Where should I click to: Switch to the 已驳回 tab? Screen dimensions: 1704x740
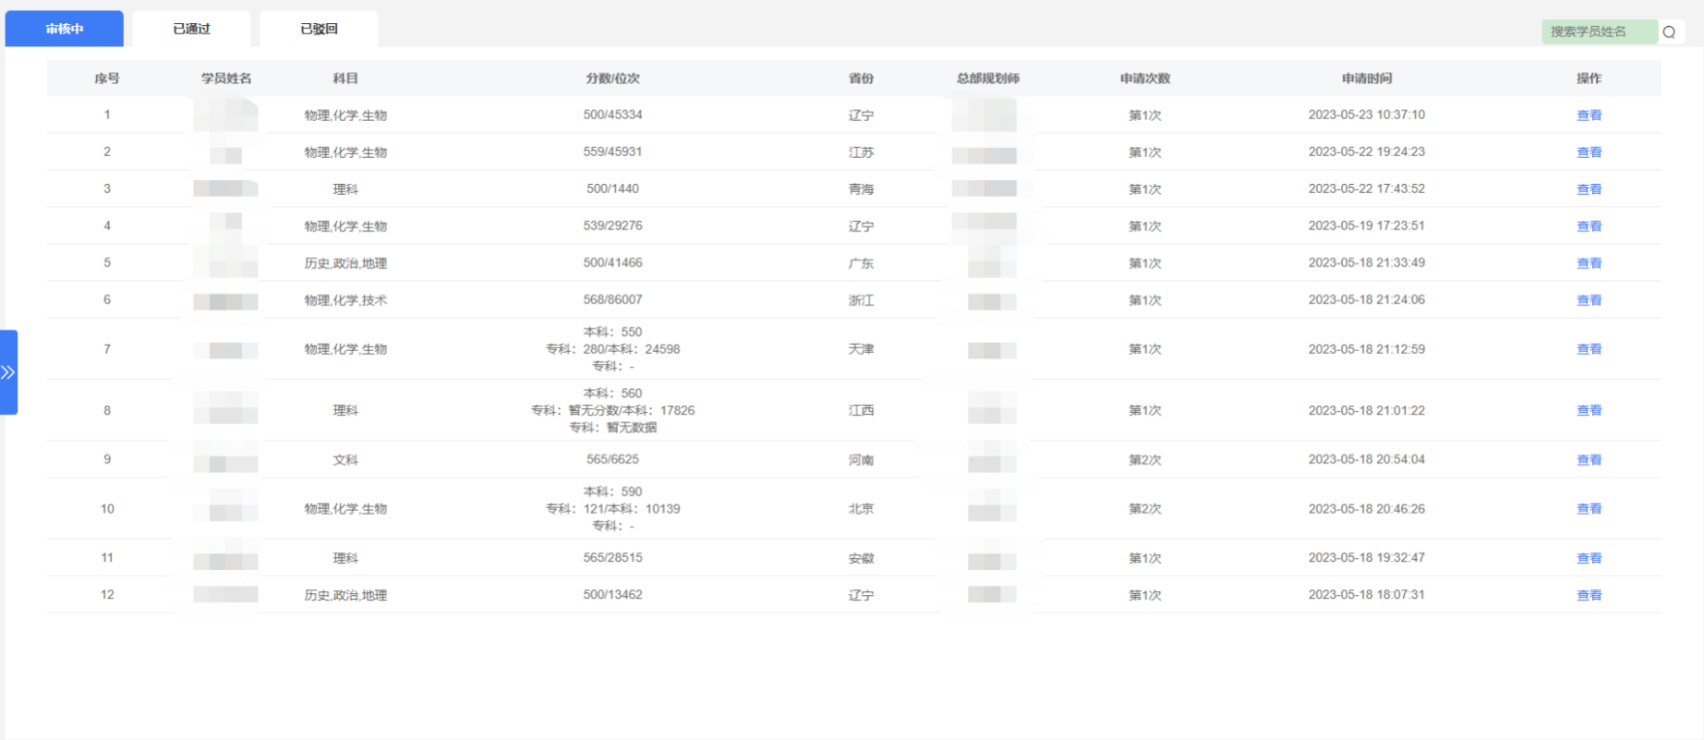(319, 29)
